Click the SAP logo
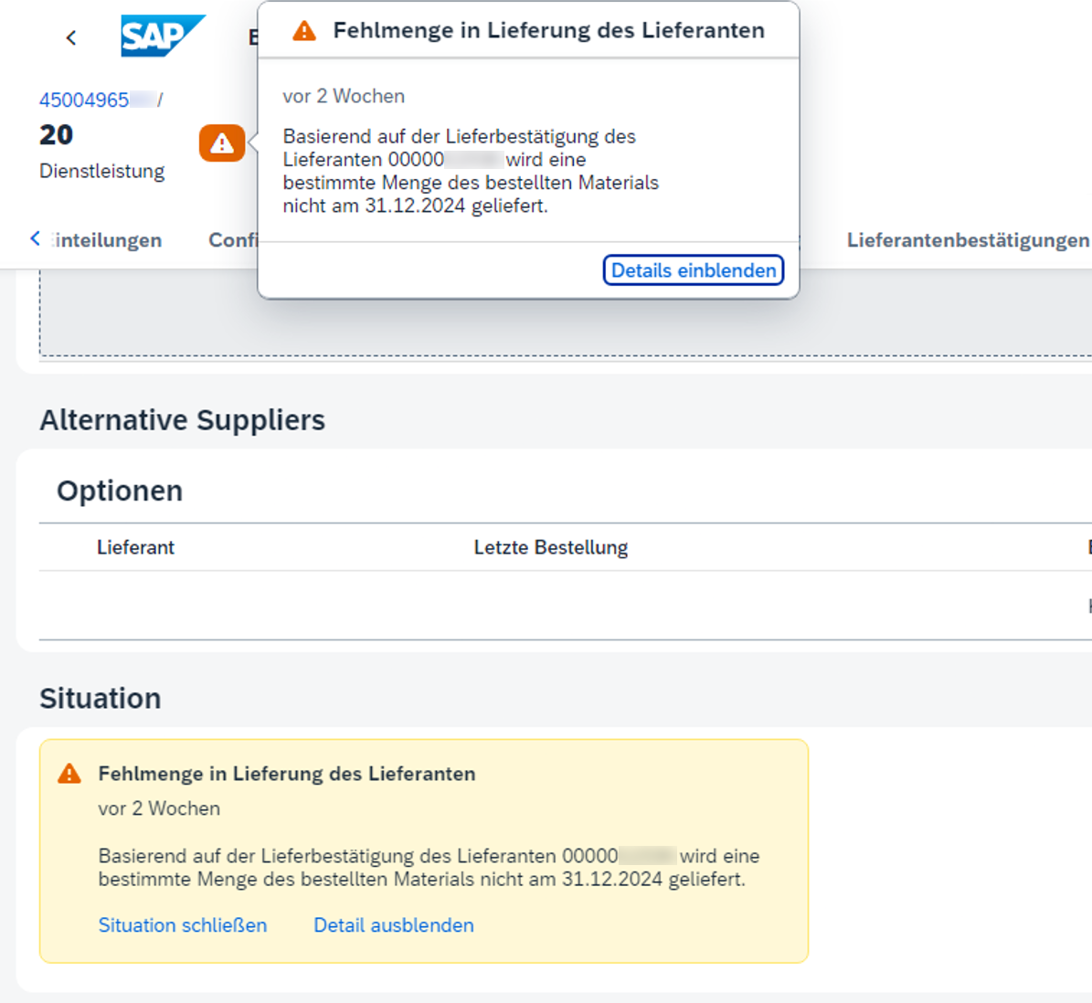This screenshot has width=1092, height=1003. (x=162, y=37)
